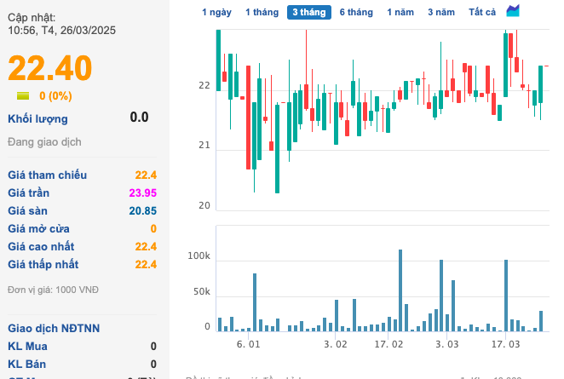Switch chart to 6 tháng range

click(356, 12)
